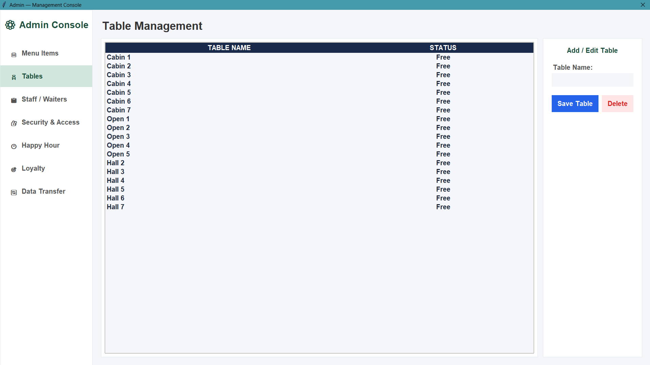Screen dimensions: 650x365
Task: Close the Management Console window
Action: [643, 5]
